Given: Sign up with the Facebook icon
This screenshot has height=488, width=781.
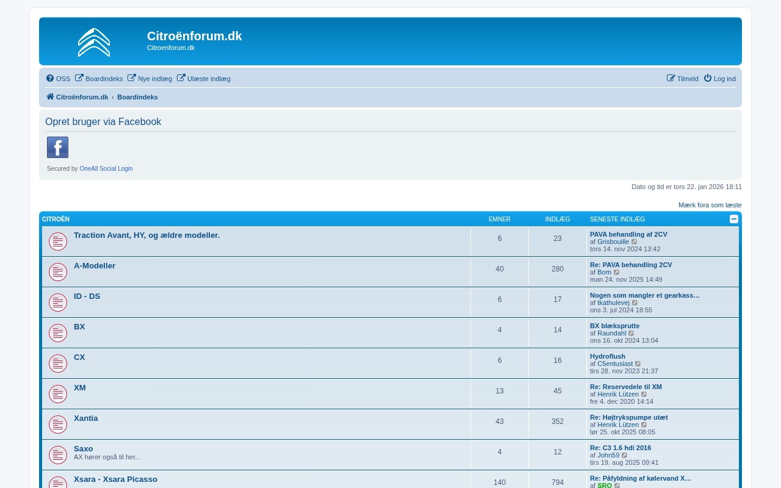Looking at the screenshot, I should point(57,147).
